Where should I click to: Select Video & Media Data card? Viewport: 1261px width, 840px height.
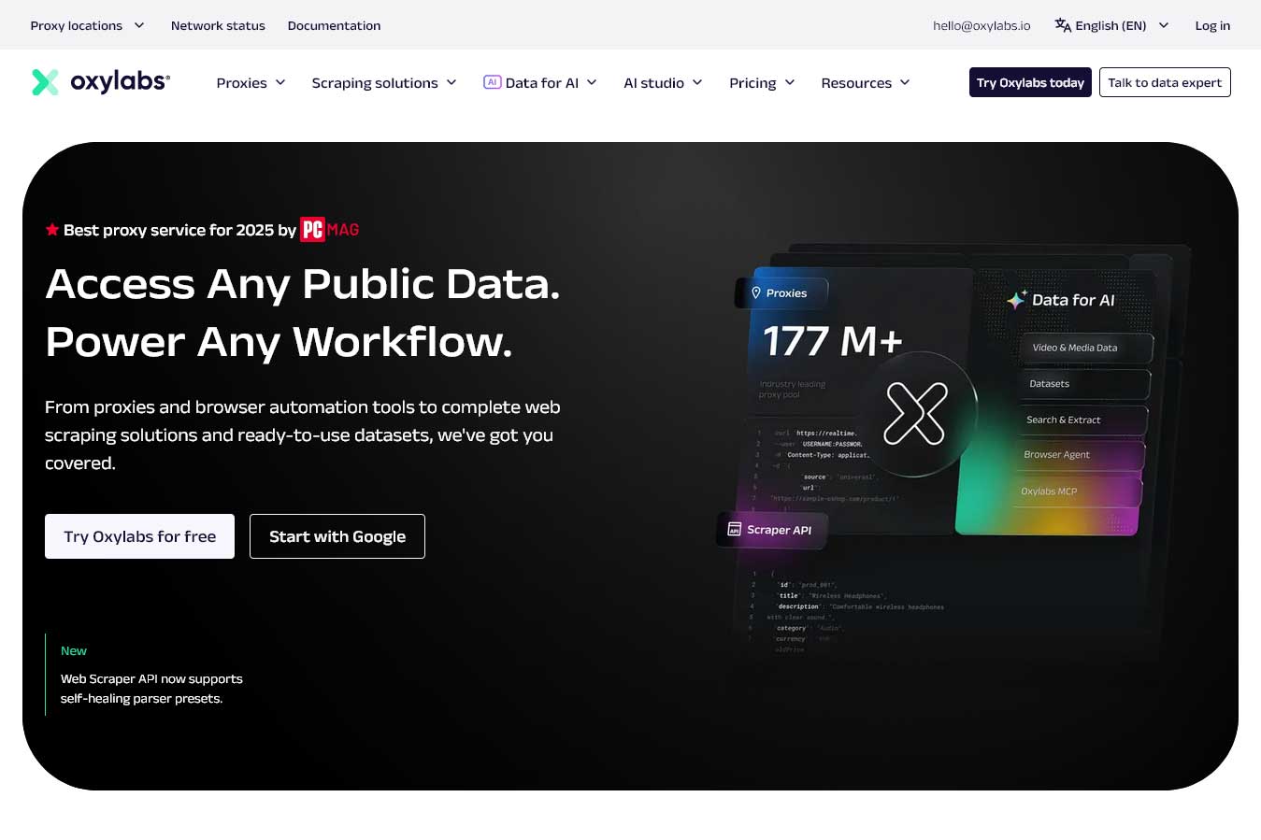click(1086, 348)
